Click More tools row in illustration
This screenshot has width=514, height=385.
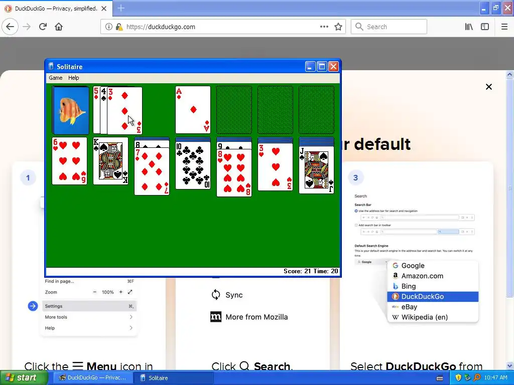click(89, 317)
